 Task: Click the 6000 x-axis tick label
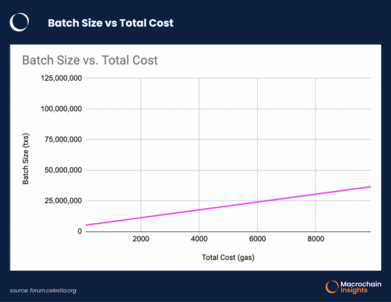click(257, 239)
